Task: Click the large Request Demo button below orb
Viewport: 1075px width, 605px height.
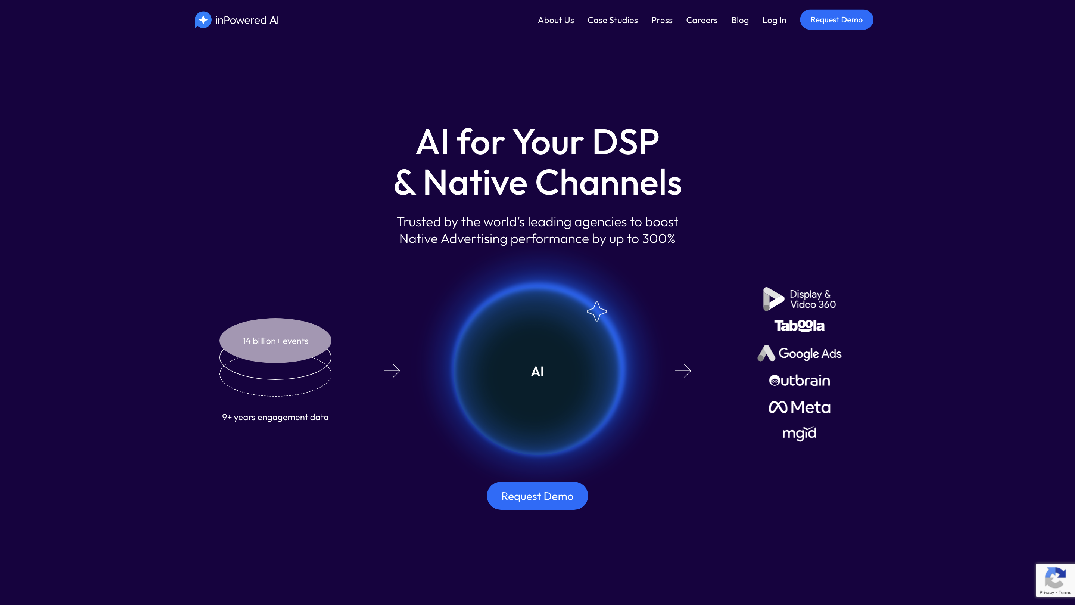Action: 537,496
